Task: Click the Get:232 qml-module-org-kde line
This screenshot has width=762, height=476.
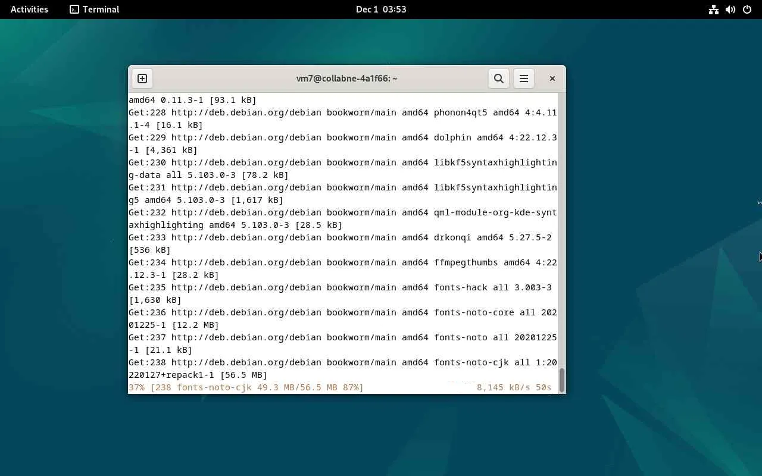Action: 343,212
